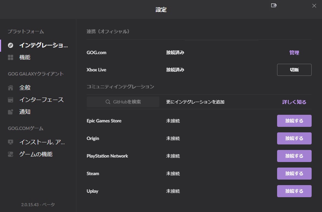Click 未接続 status of Steam
Image resolution: width=322 pixels, height=212 pixels.
coord(173,174)
